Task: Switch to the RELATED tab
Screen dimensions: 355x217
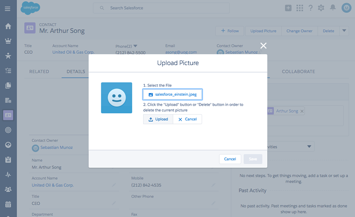Action: (x=39, y=72)
